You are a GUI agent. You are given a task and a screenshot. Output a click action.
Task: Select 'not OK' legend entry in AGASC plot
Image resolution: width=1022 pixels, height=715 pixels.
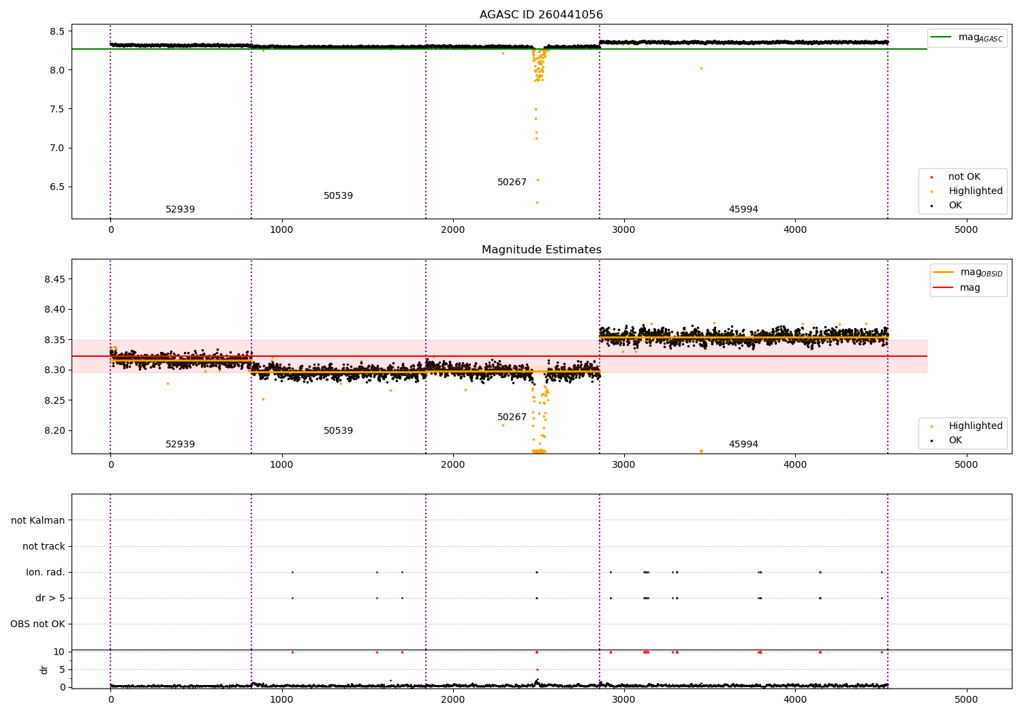click(964, 176)
